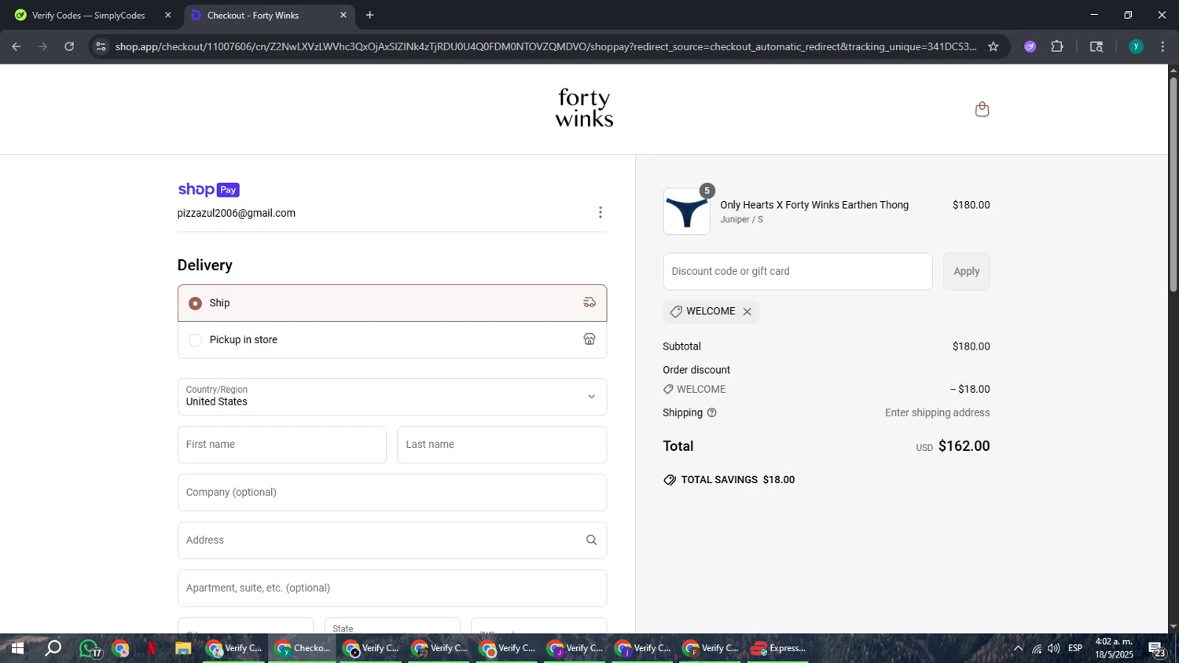Open the notifications center icon
Viewport: 1179px width, 663px height.
click(x=1157, y=649)
